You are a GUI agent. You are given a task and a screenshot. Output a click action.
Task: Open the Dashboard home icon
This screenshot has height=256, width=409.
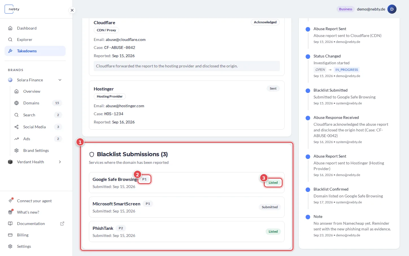click(10, 28)
